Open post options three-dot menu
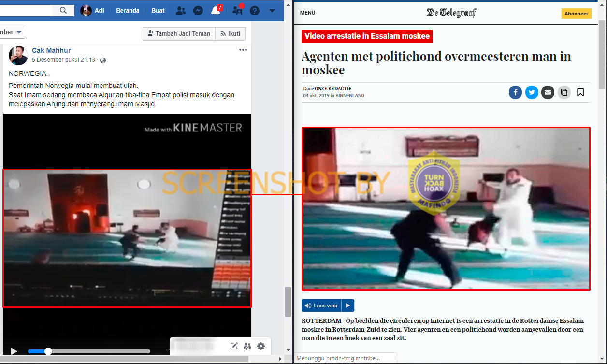Image resolution: width=607 pixels, height=364 pixels. tap(243, 50)
